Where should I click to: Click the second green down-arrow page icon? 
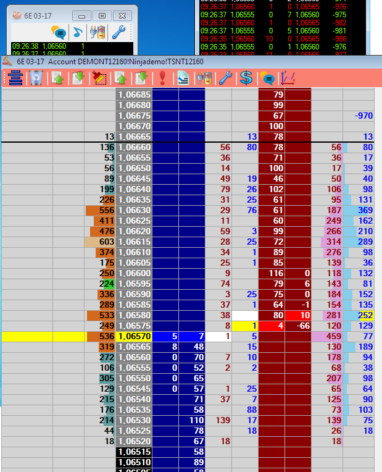pos(141,78)
